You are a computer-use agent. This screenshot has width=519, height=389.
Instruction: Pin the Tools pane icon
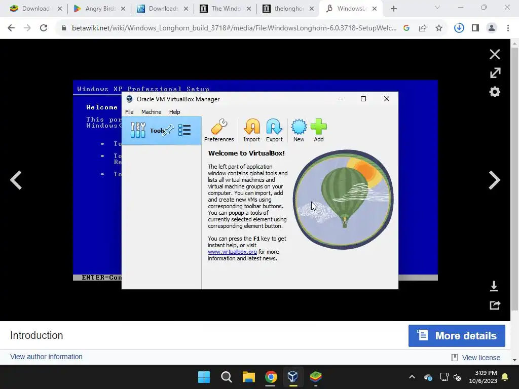[168, 130]
